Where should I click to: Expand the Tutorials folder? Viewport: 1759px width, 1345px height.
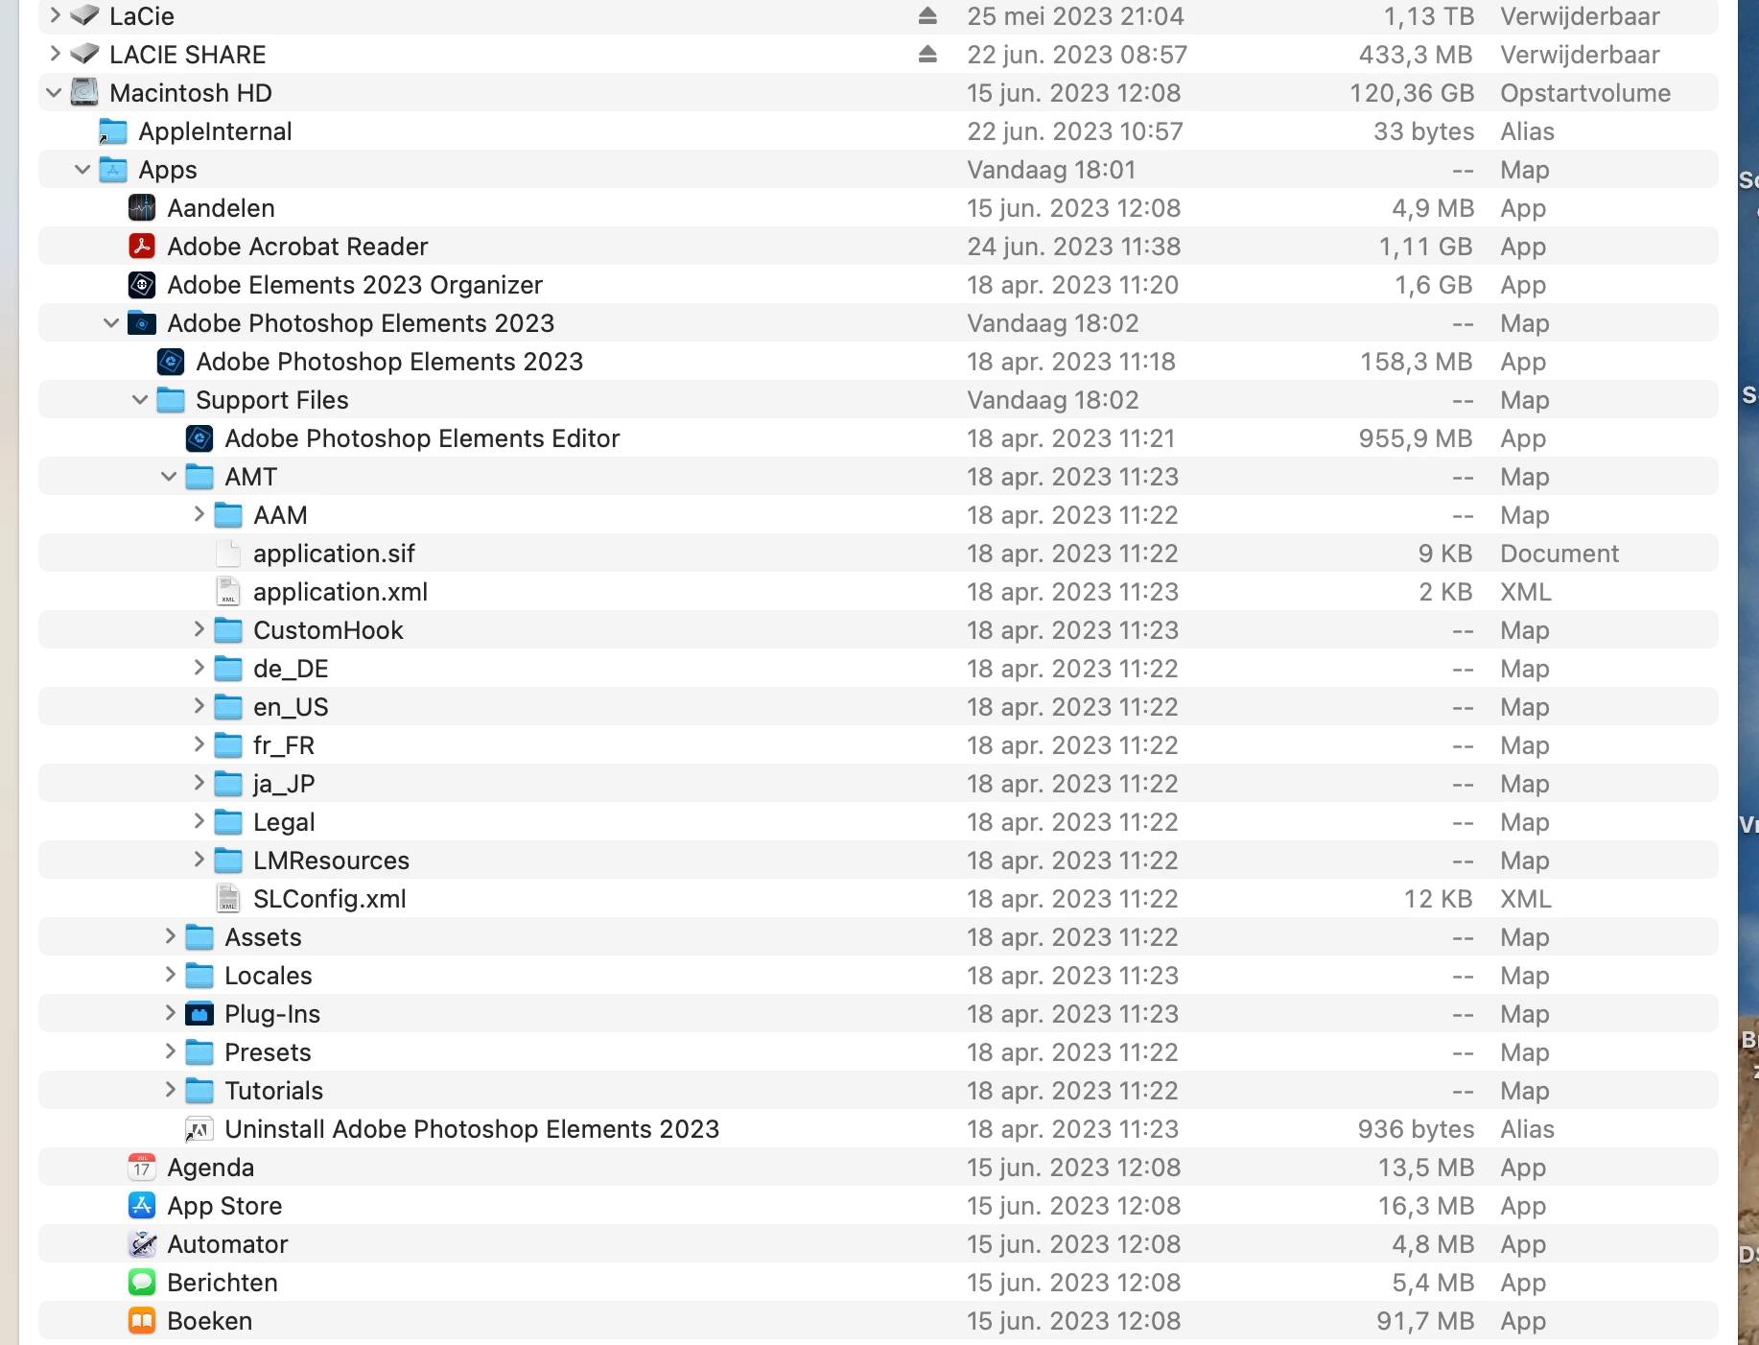(170, 1090)
